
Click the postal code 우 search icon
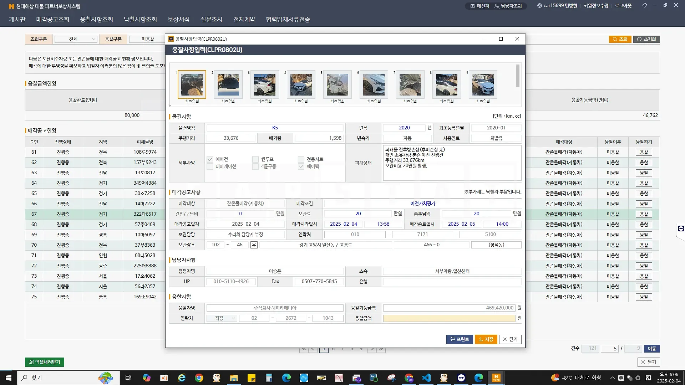coord(254,245)
